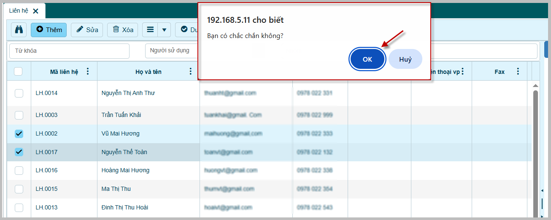
Task: Open Mã liên hệ column options menu
Action: tap(88, 71)
